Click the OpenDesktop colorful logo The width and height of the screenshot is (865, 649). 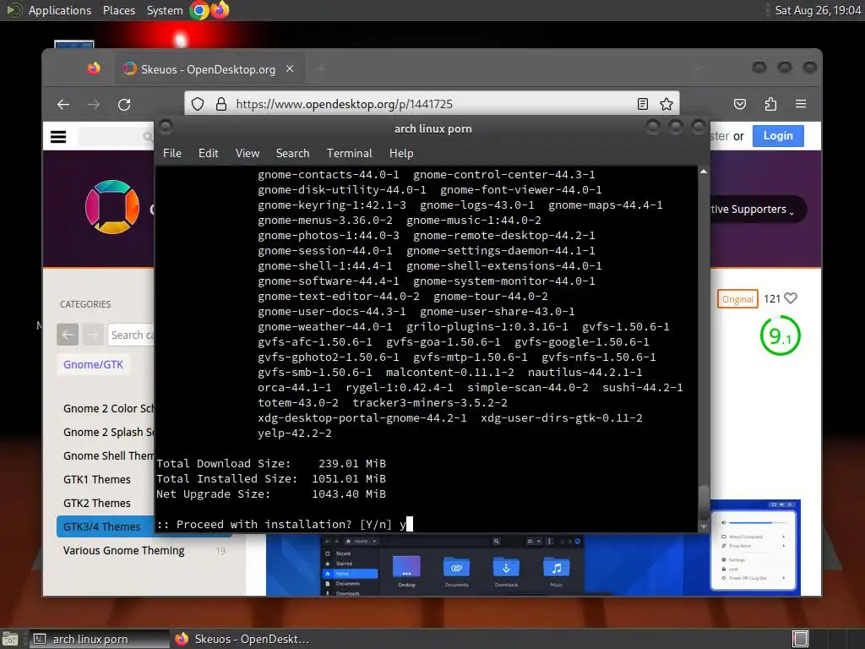[112, 207]
